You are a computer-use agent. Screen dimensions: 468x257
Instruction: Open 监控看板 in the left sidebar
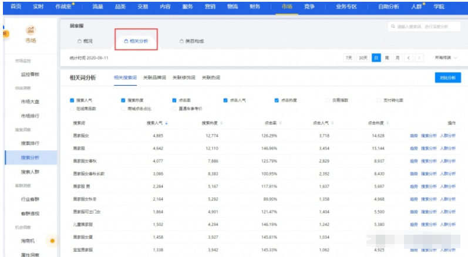point(30,75)
